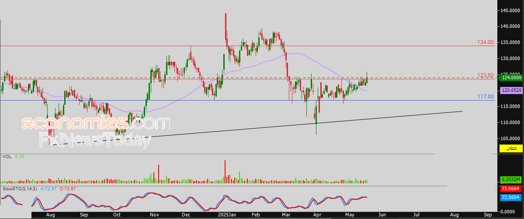Screen dimensions: 524x219
Task: Click the Dec date axis label
Action: (185, 216)
